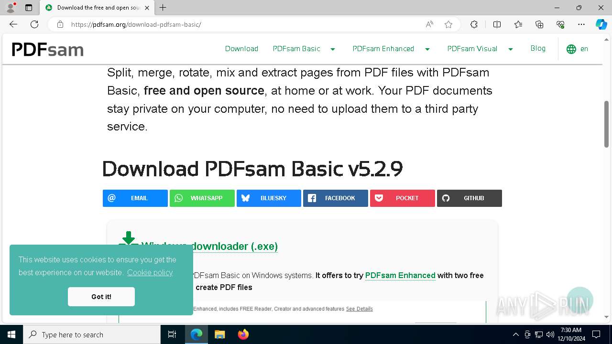
Task: Click the page vertical scrollbar thumb
Action: (x=607, y=124)
